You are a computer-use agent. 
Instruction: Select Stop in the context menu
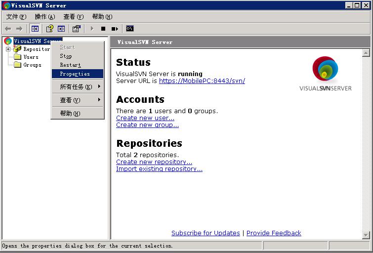pyautogui.click(x=78, y=56)
